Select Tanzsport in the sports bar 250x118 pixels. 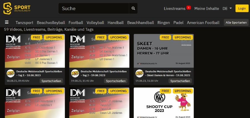click(x=24, y=23)
